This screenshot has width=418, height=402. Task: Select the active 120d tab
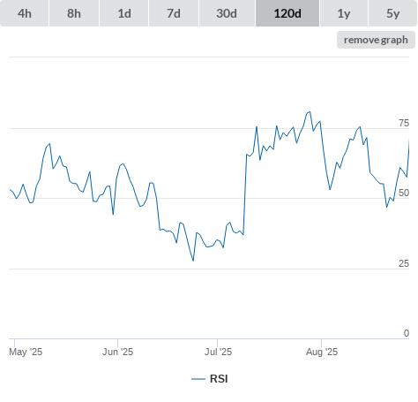point(287,13)
